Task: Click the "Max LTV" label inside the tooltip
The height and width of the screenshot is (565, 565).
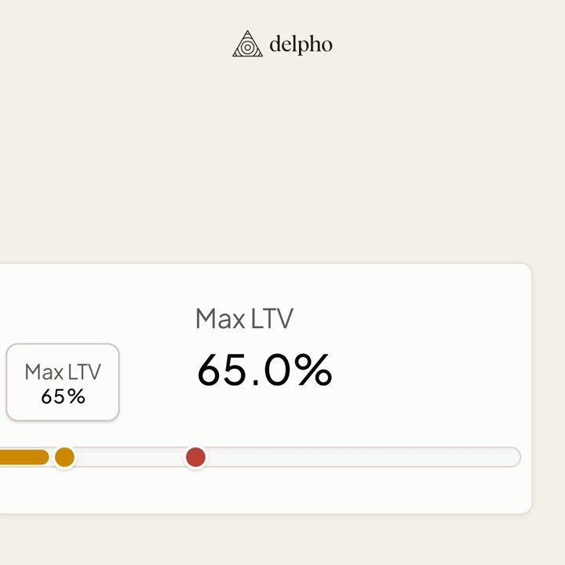Action: coord(63,372)
